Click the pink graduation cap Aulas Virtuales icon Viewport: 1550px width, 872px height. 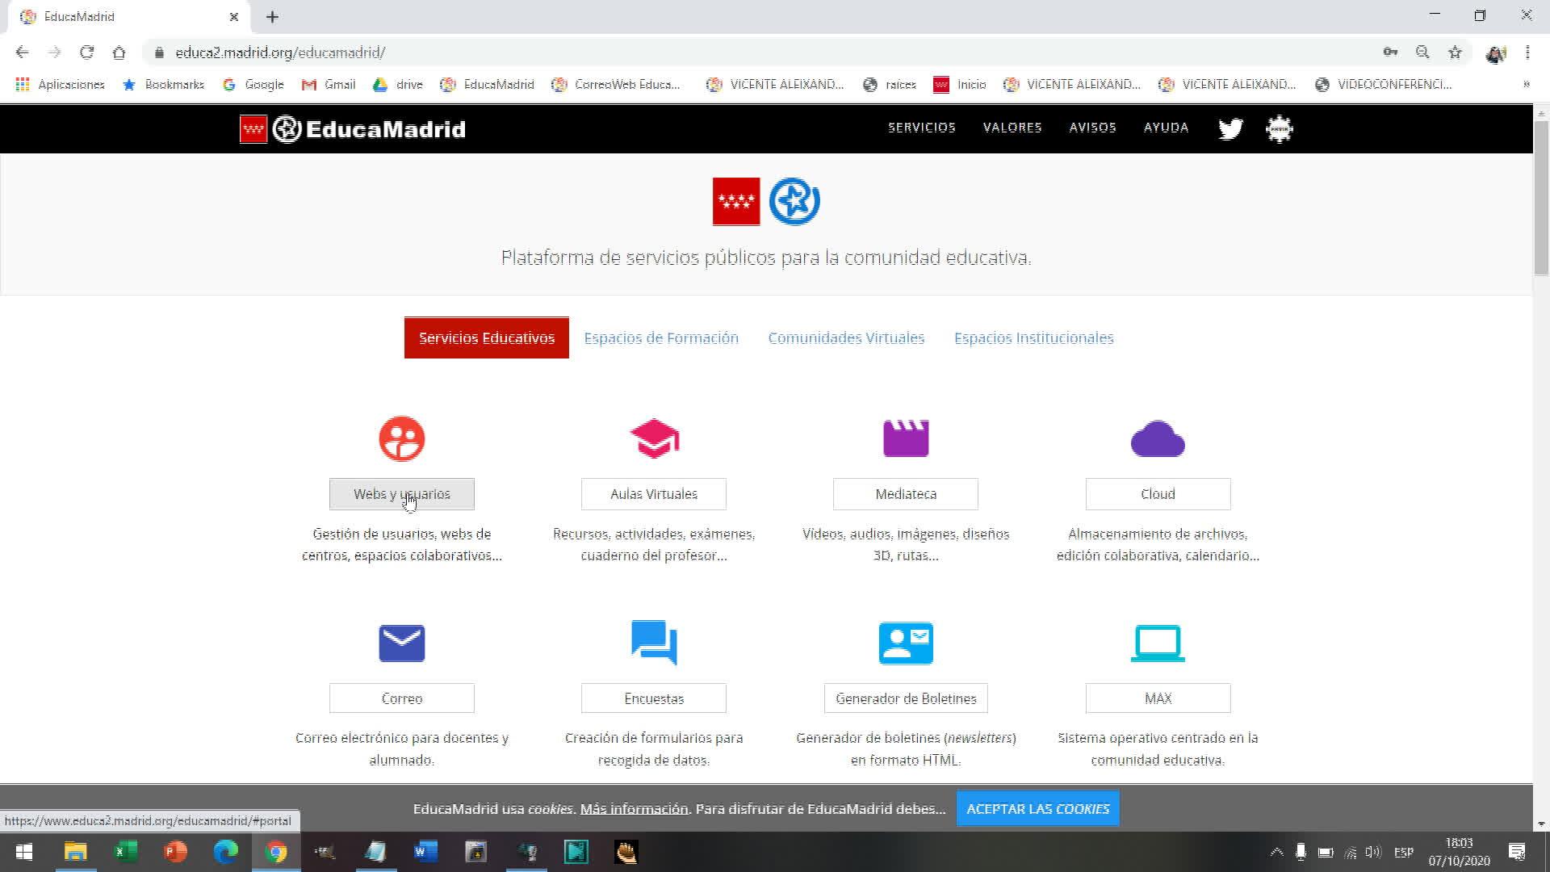(x=654, y=438)
